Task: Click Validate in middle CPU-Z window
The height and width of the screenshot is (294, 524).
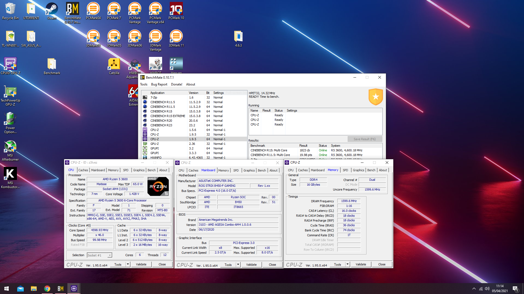Action: (x=251, y=265)
